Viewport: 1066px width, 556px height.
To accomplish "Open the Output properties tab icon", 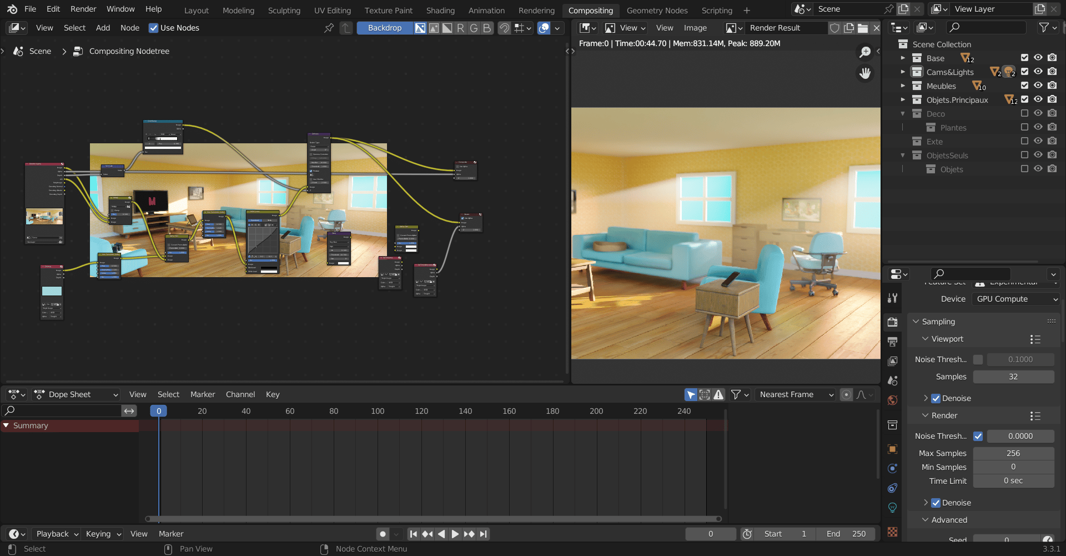I will pyautogui.click(x=892, y=342).
